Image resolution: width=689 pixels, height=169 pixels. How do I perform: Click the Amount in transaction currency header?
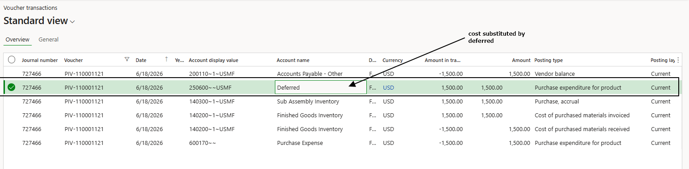[442, 60]
